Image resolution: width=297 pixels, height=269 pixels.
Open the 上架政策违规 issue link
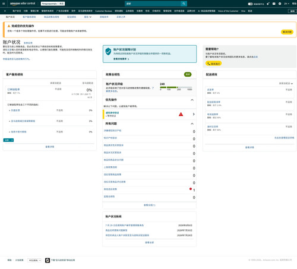pyautogui.click(x=110, y=167)
